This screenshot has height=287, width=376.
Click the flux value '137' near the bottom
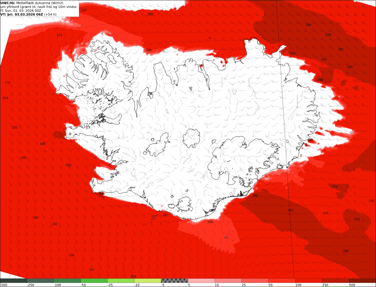[x=92, y=270]
